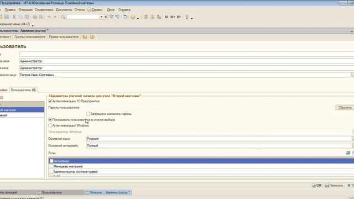Click Права пользователя button

pyautogui.click(x=64, y=37)
